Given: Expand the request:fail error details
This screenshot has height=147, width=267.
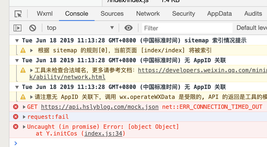Looking at the screenshot, I should 24,117.
